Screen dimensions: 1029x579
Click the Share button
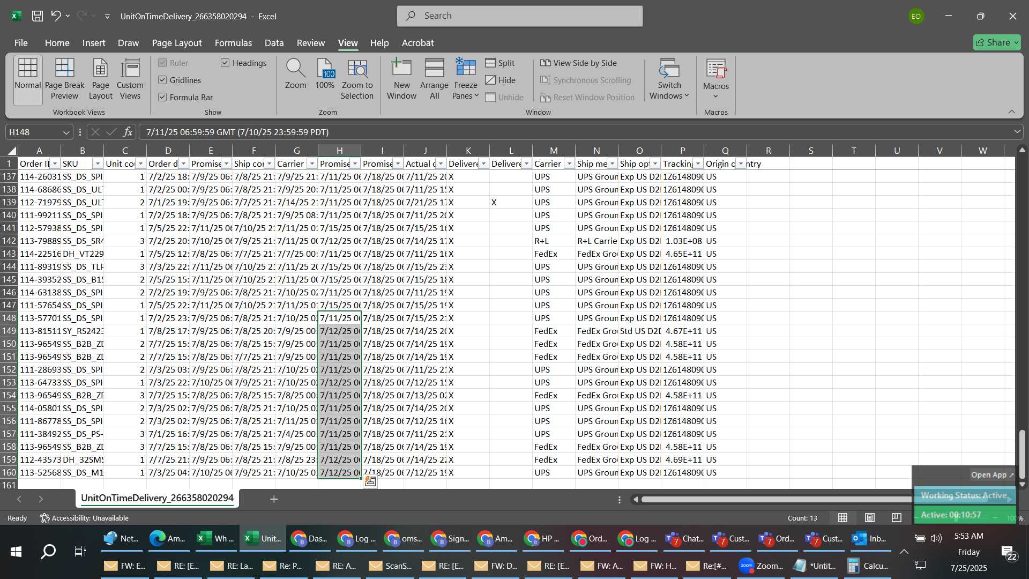997,42
